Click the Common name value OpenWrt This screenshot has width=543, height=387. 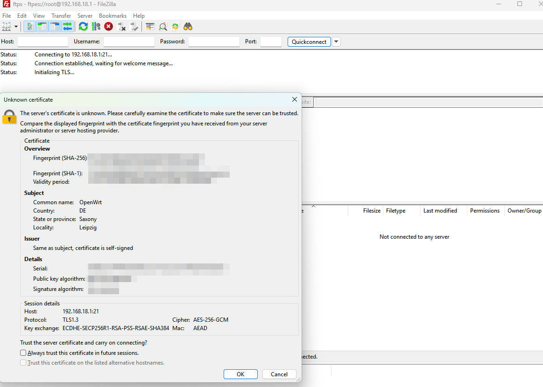click(x=91, y=202)
